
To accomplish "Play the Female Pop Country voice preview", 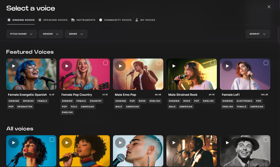I will pyautogui.click(x=67, y=66).
